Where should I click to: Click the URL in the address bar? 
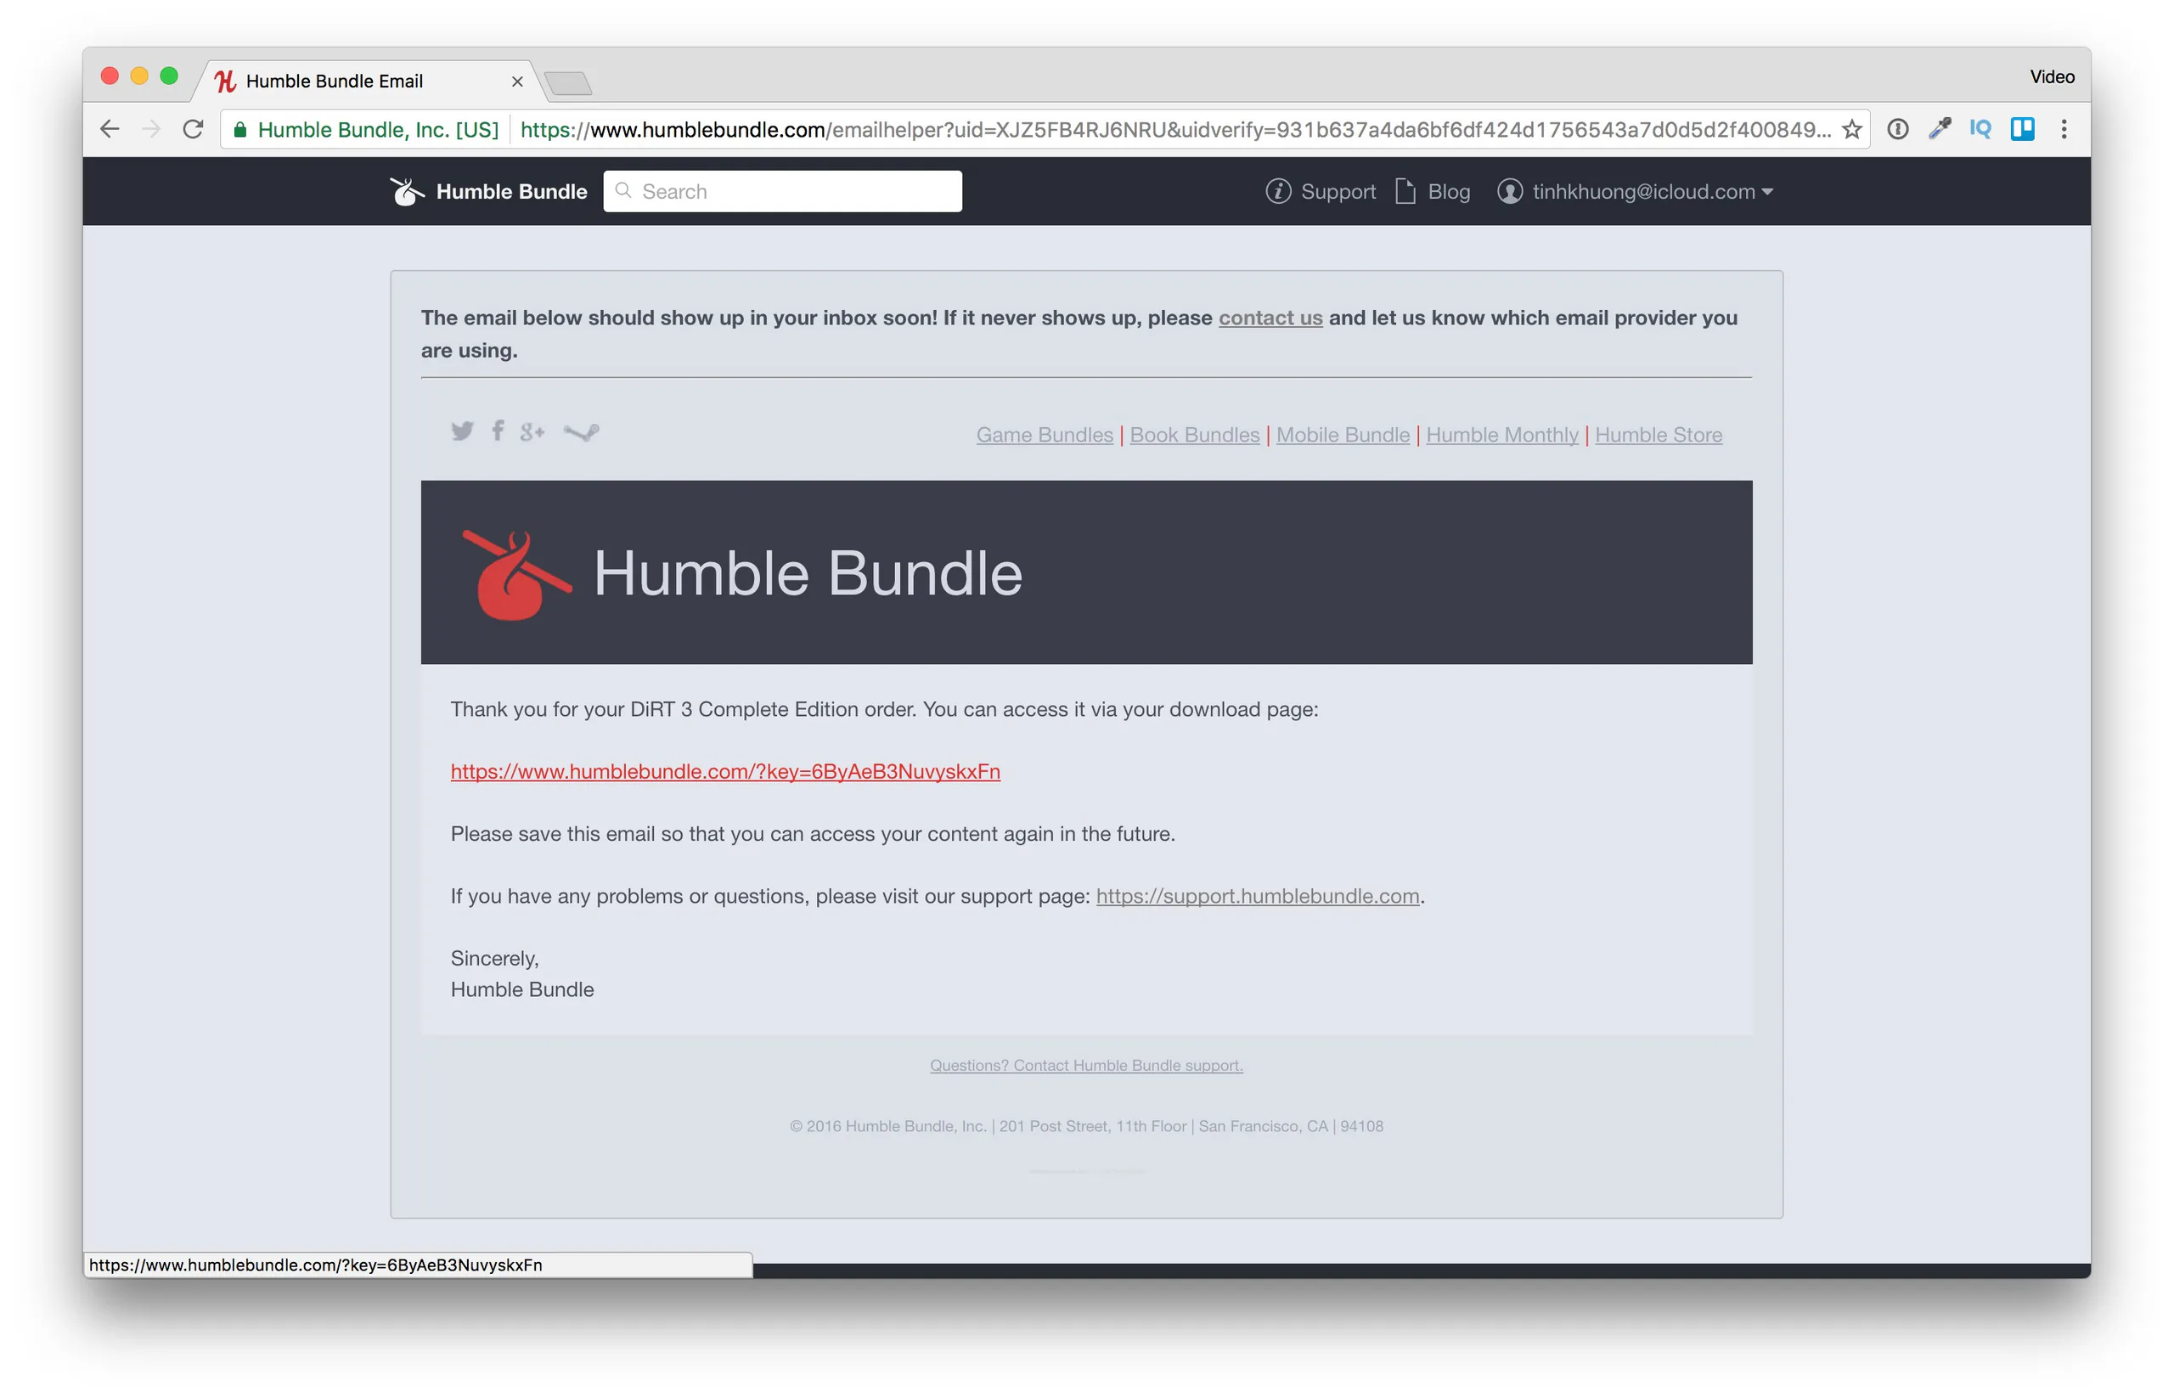[1174, 130]
